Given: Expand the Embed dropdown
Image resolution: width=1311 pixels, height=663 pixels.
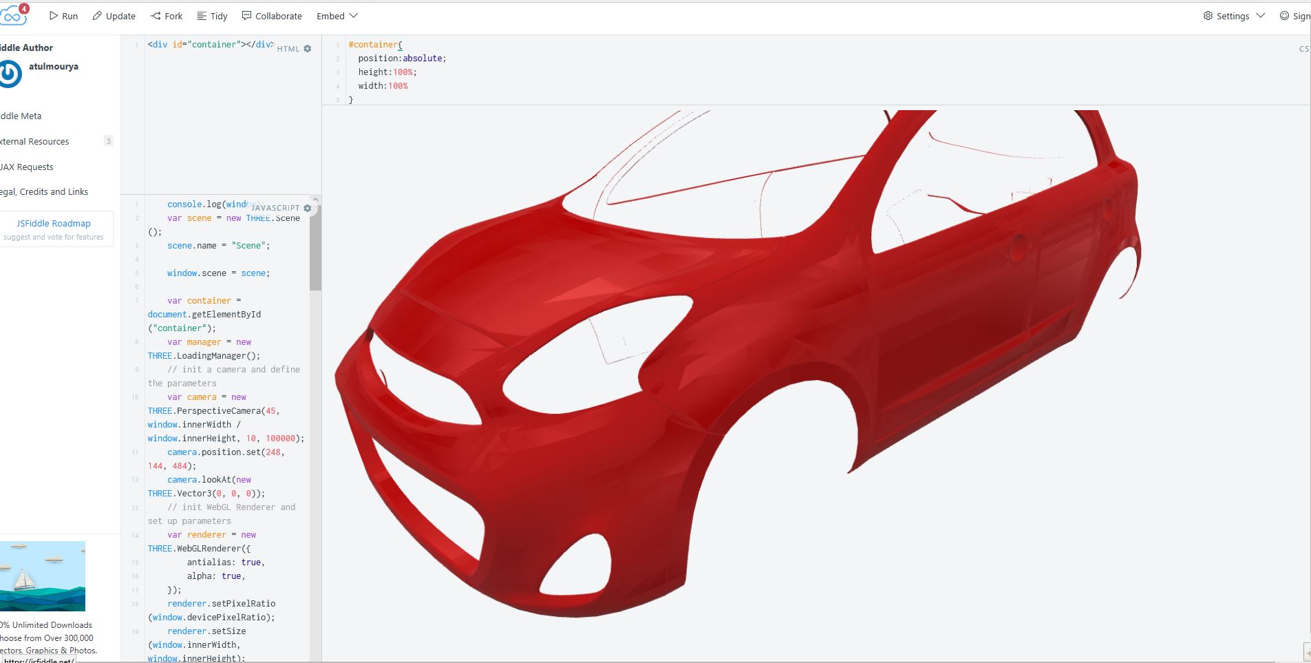Looking at the screenshot, I should 337,16.
